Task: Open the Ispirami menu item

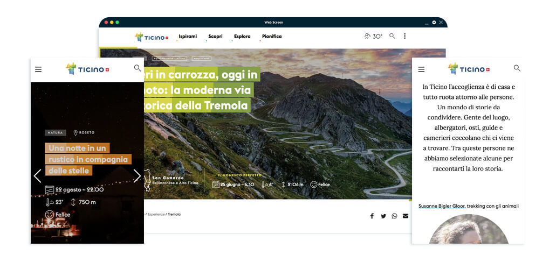Action: click(188, 37)
